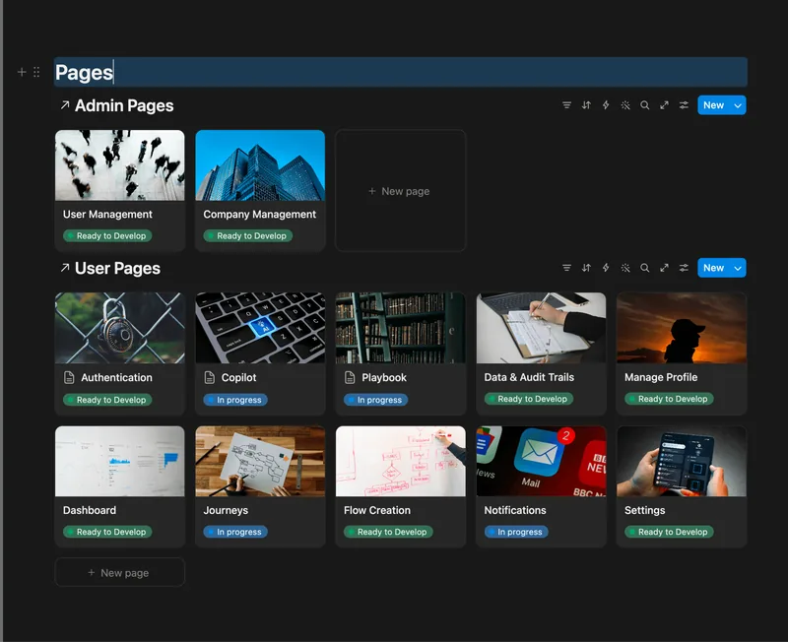Select the Data & Audit Trails card title
The image size is (788, 642).
click(529, 377)
